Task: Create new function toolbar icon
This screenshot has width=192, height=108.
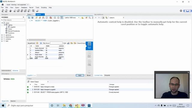Action: point(29,11)
